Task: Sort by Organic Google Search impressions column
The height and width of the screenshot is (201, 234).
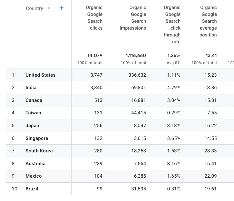Action: click(133, 18)
